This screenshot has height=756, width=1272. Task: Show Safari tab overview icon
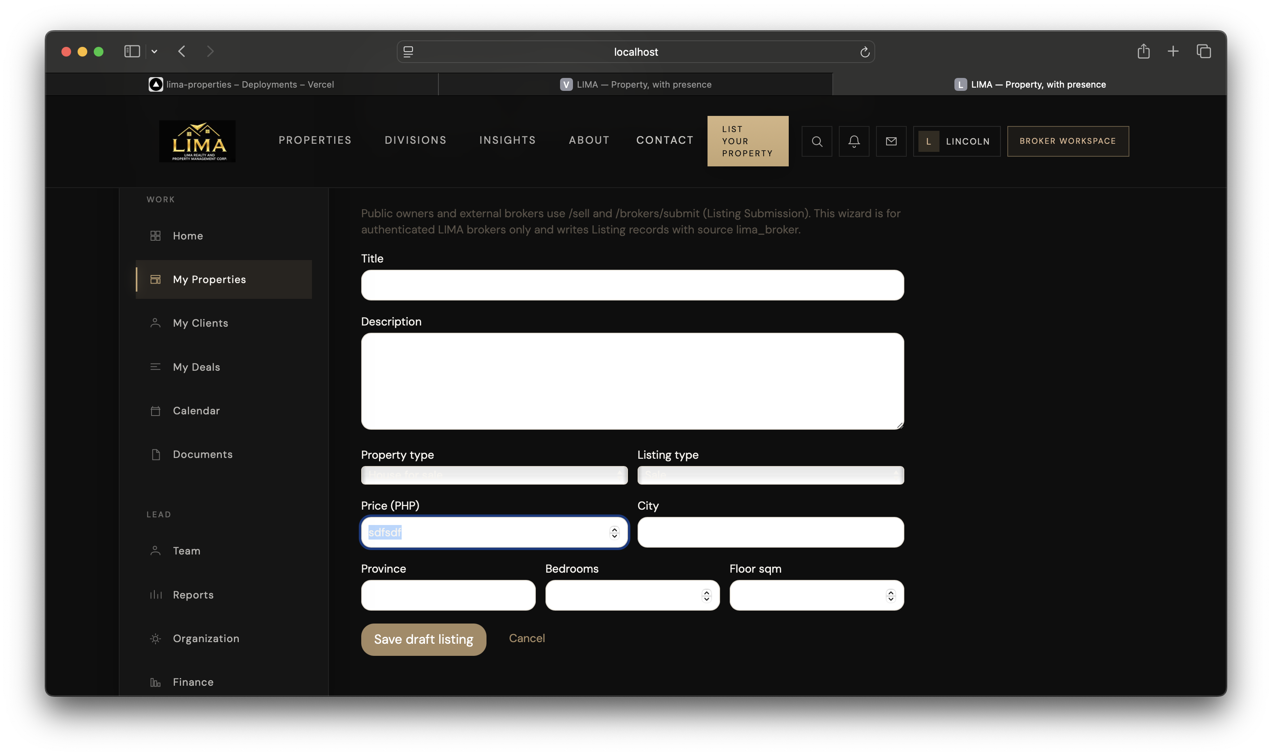point(1203,51)
